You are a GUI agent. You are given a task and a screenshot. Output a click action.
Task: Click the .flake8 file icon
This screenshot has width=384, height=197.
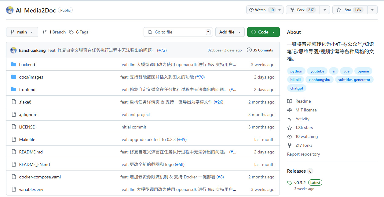pos(13,102)
